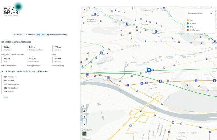
Task: Zoom out with the minus button
Action: tap(84, 121)
